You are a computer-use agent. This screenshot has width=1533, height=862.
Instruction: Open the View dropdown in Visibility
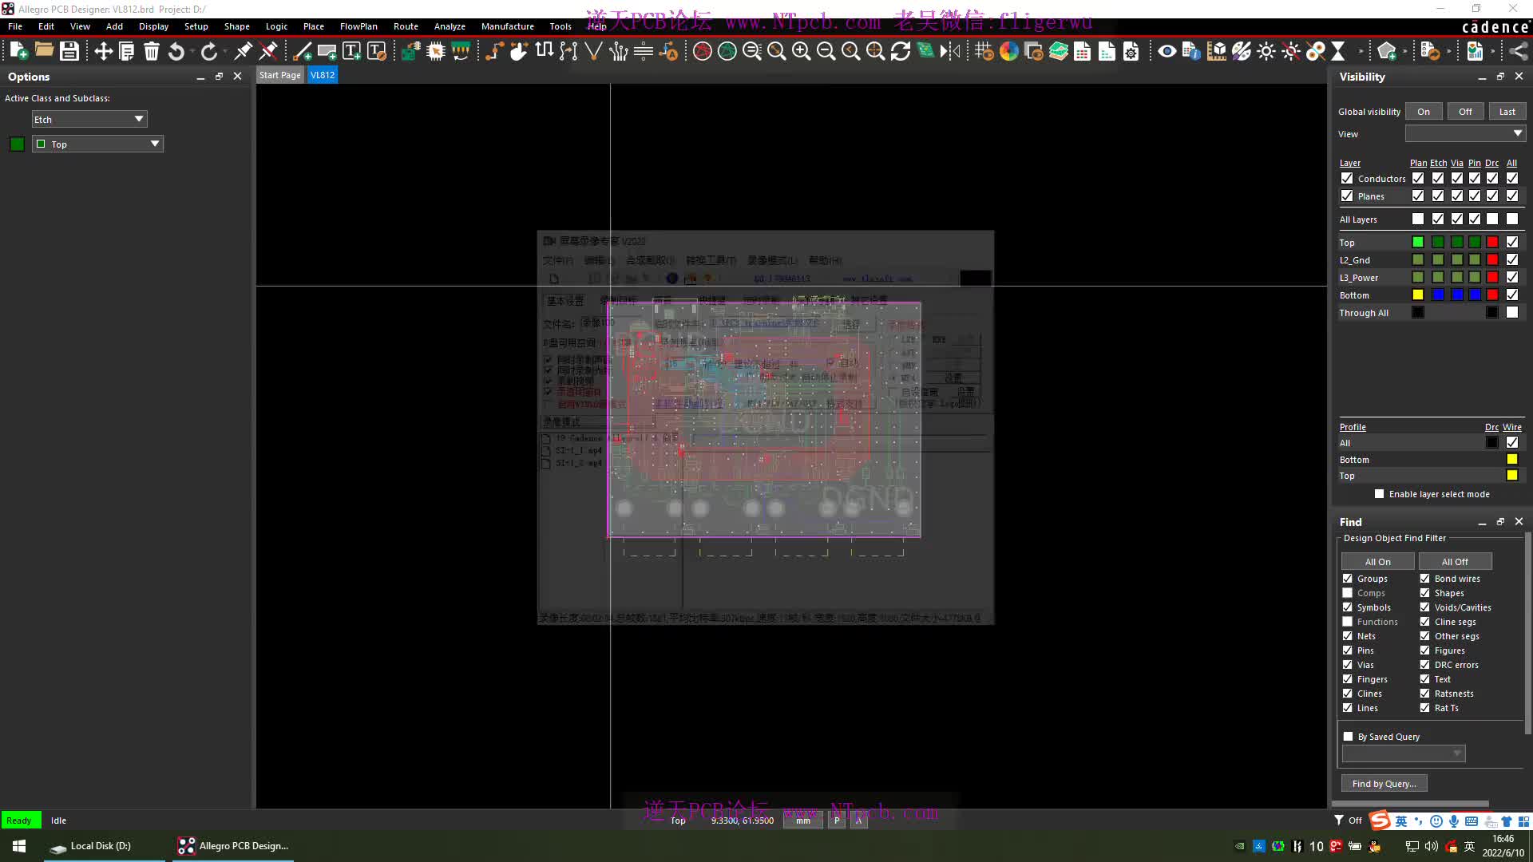tap(1465, 133)
